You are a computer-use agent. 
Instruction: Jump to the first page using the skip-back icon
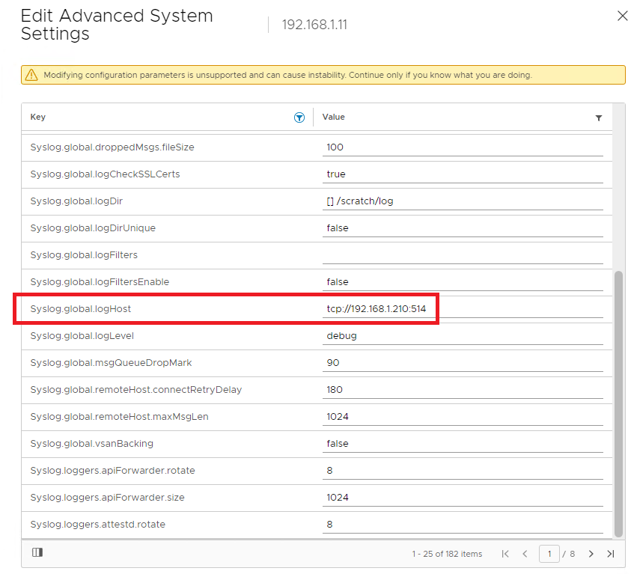click(505, 554)
